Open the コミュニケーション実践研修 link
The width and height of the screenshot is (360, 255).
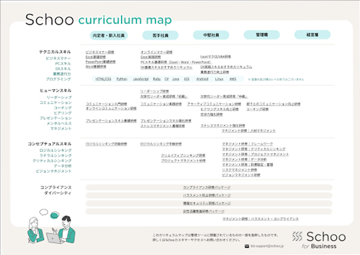tap(161, 104)
